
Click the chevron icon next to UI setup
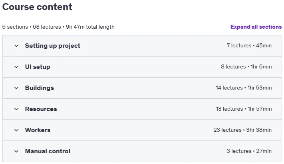16,67
